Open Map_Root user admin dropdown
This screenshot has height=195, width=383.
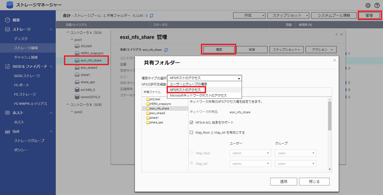[250, 153]
